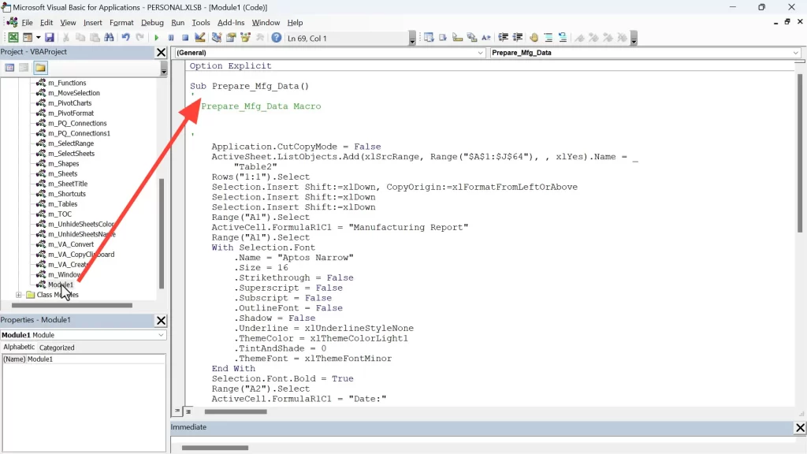Close the Immediate window pane
The width and height of the screenshot is (807, 454).
[x=800, y=427]
